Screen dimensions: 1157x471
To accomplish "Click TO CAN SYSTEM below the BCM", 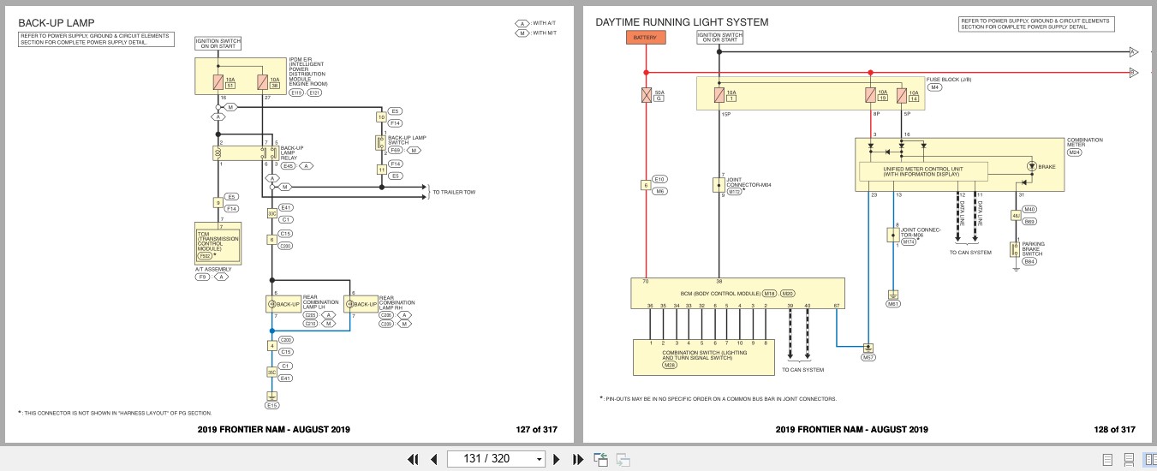I will [802, 370].
